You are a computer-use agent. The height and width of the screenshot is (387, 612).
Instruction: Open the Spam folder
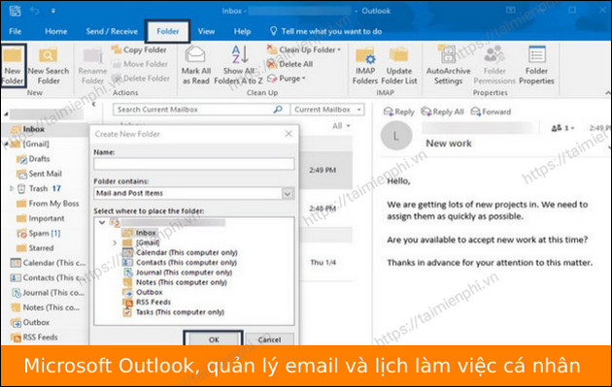coord(38,233)
